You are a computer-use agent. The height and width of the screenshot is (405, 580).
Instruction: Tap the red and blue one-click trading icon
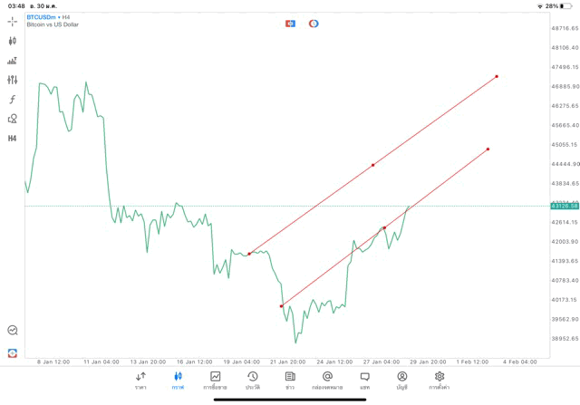[x=290, y=23]
